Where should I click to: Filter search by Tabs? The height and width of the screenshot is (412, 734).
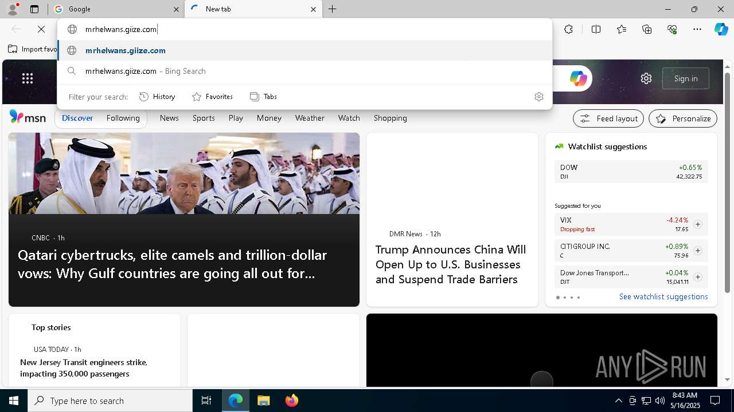(263, 97)
